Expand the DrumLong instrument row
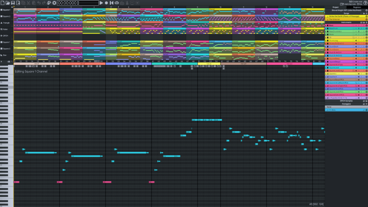The width and height of the screenshot is (368, 207). pyautogui.click(x=326, y=40)
